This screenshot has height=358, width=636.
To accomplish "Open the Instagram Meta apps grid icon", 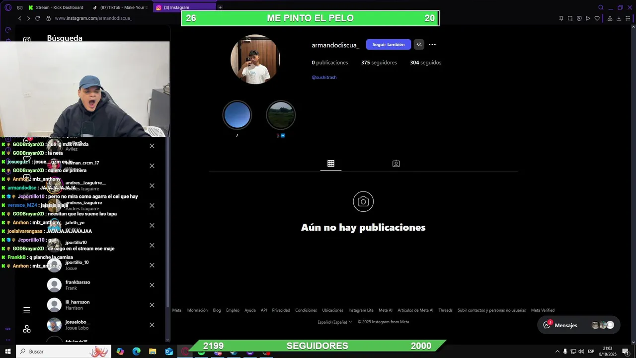I will coord(27,329).
